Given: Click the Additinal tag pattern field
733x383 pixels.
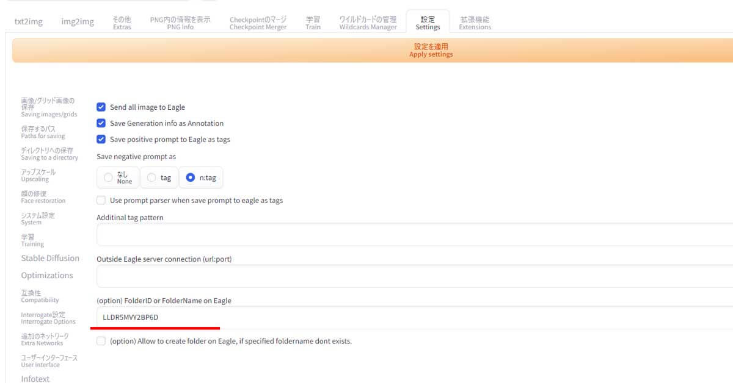Looking at the screenshot, I should click(414, 234).
